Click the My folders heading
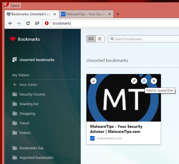This screenshot has width=179, height=164. click(21, 75)
